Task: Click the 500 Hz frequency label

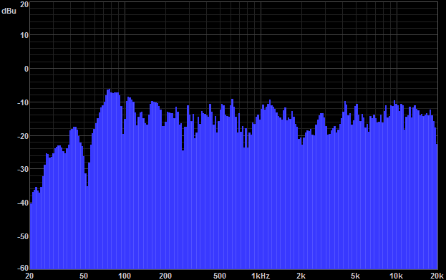Action: point(220,276)
